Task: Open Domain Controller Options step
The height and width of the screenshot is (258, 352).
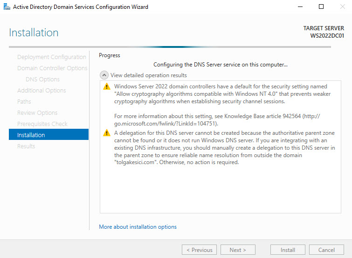Action: [x=52, y=68]
